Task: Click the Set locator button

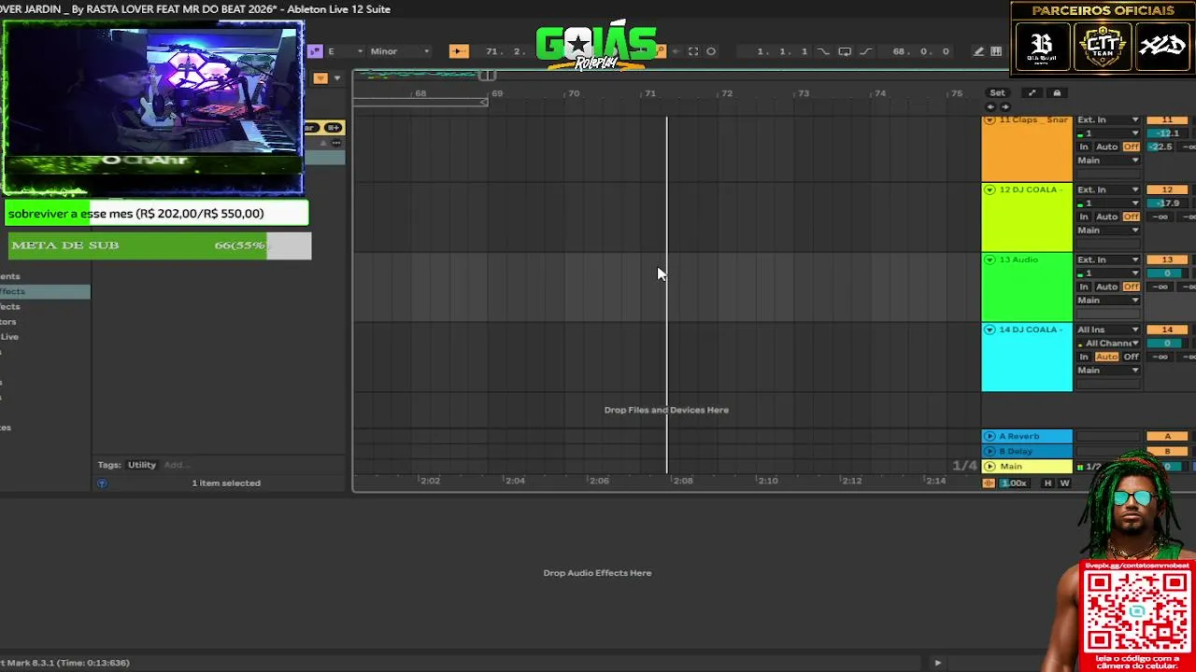Action: point(997,92)
